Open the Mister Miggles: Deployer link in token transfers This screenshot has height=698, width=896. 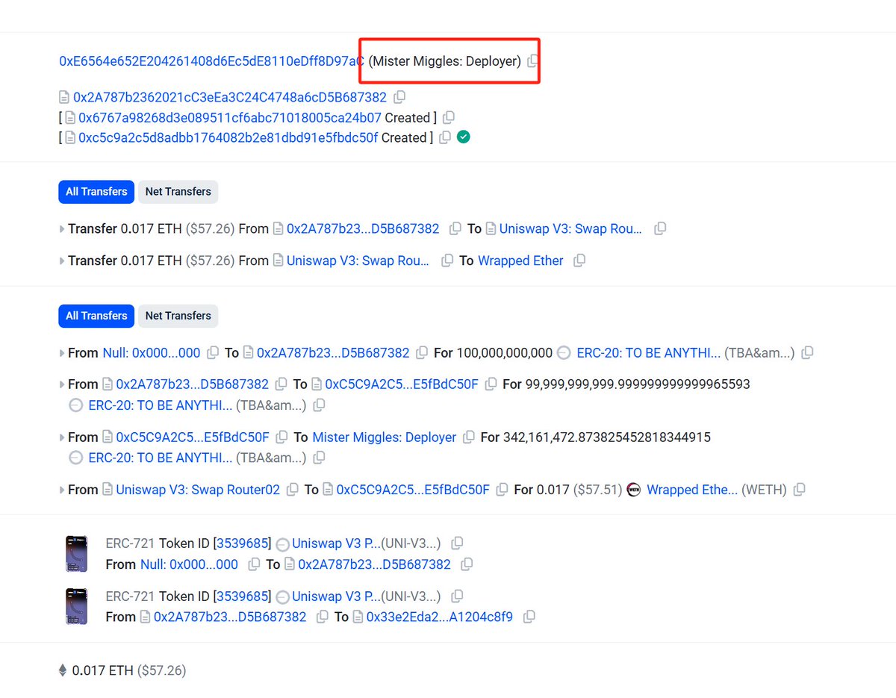tap(385, 437)
